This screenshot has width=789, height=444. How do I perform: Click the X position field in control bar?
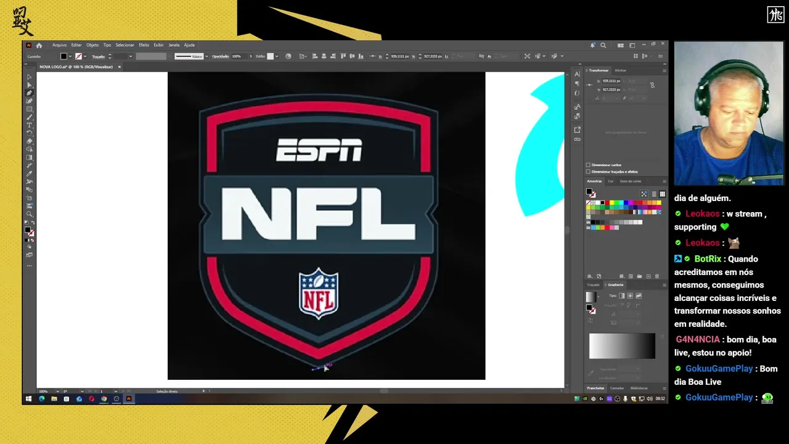401,56
